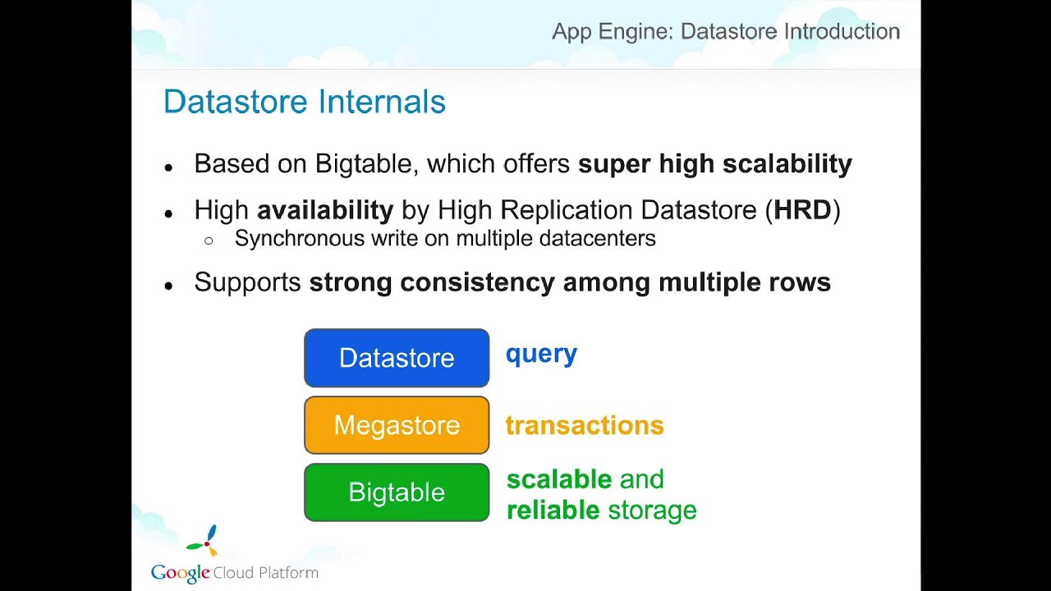1051x591 pixels.
Task: Click the bullet dot before "High availability"
Action: pos(169,213)
